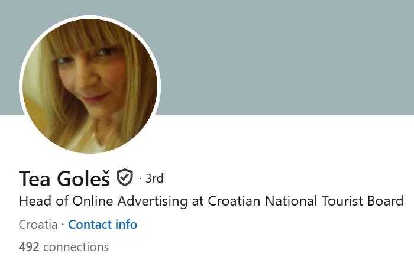This screenshot has width=414, height=260.
Task: Open the circular profile photo
Action: 90,86
